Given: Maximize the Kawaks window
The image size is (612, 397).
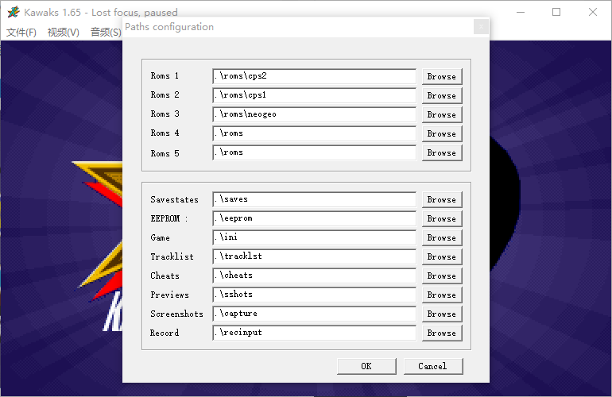Looking at the screenshot, I should pos(556,12).
